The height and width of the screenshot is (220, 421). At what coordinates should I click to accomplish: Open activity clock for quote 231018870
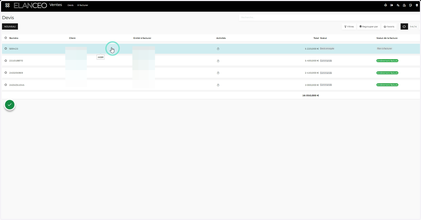218,61
